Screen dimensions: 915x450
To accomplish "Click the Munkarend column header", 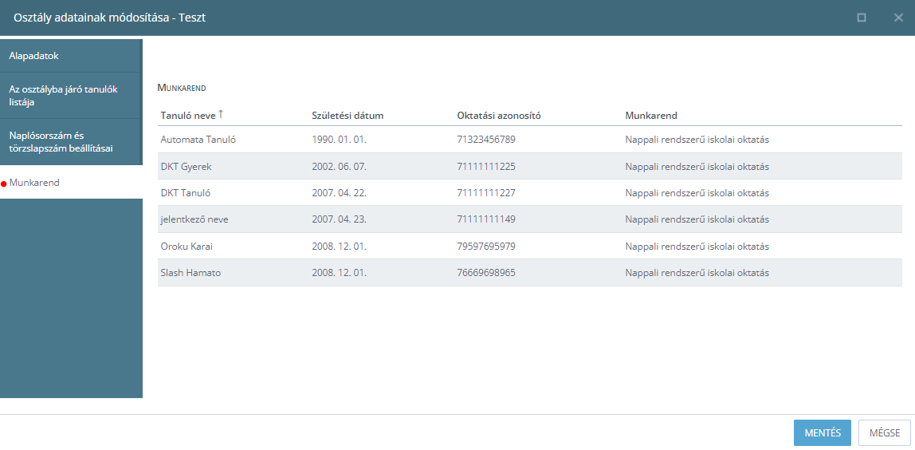I will click(x=650, y=115).
